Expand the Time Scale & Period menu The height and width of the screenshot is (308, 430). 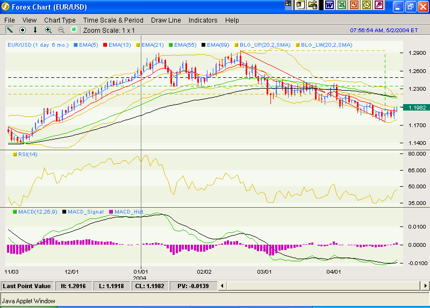113,20
